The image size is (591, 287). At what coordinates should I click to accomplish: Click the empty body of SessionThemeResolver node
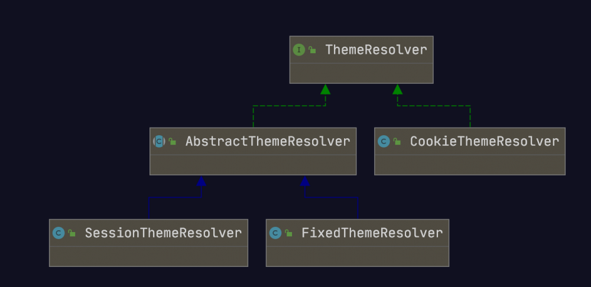[148, 256]
